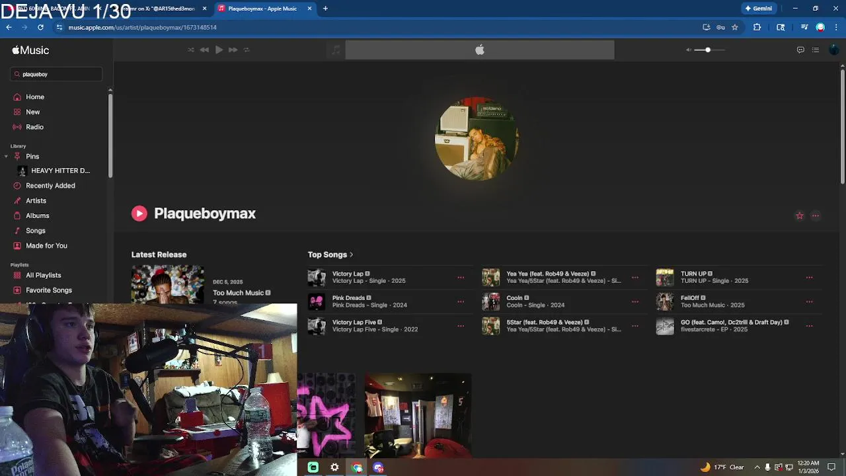Go back in Chrome browser
The height and width of the screenshot is (476, 846).
coord(9,27)
